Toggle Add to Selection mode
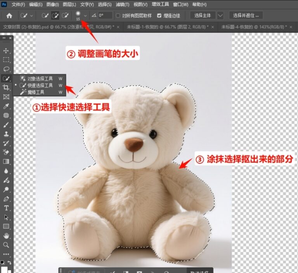This screenshot has height=273, width=298. [x=55, y=16]
